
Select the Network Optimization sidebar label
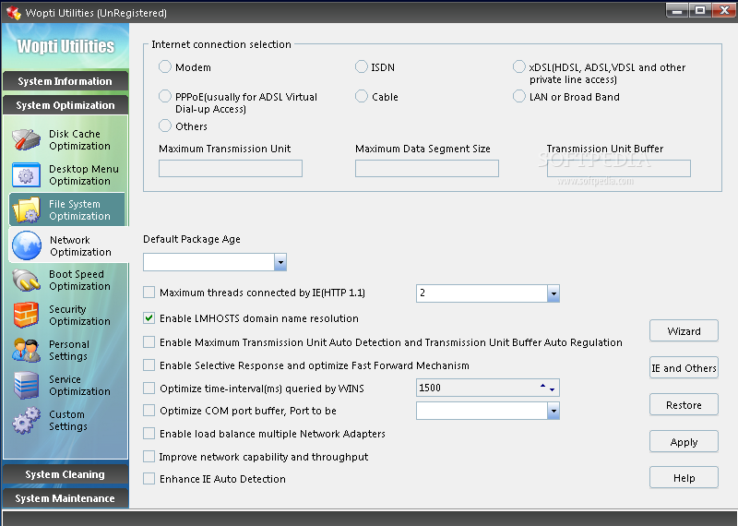[x=80, y=245]
